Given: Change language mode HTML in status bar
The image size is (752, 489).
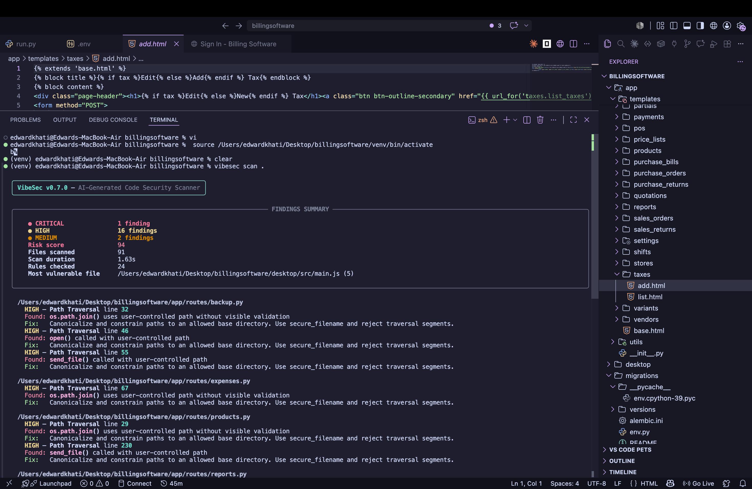Looking at the screenshot, I should pyautogui.click(x=649, y=483).
